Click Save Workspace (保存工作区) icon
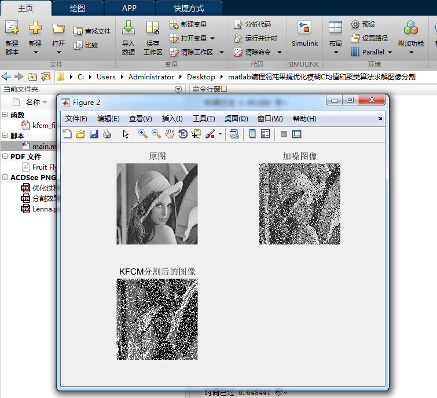The image size is (437, 398). click(x=153, y=28)
